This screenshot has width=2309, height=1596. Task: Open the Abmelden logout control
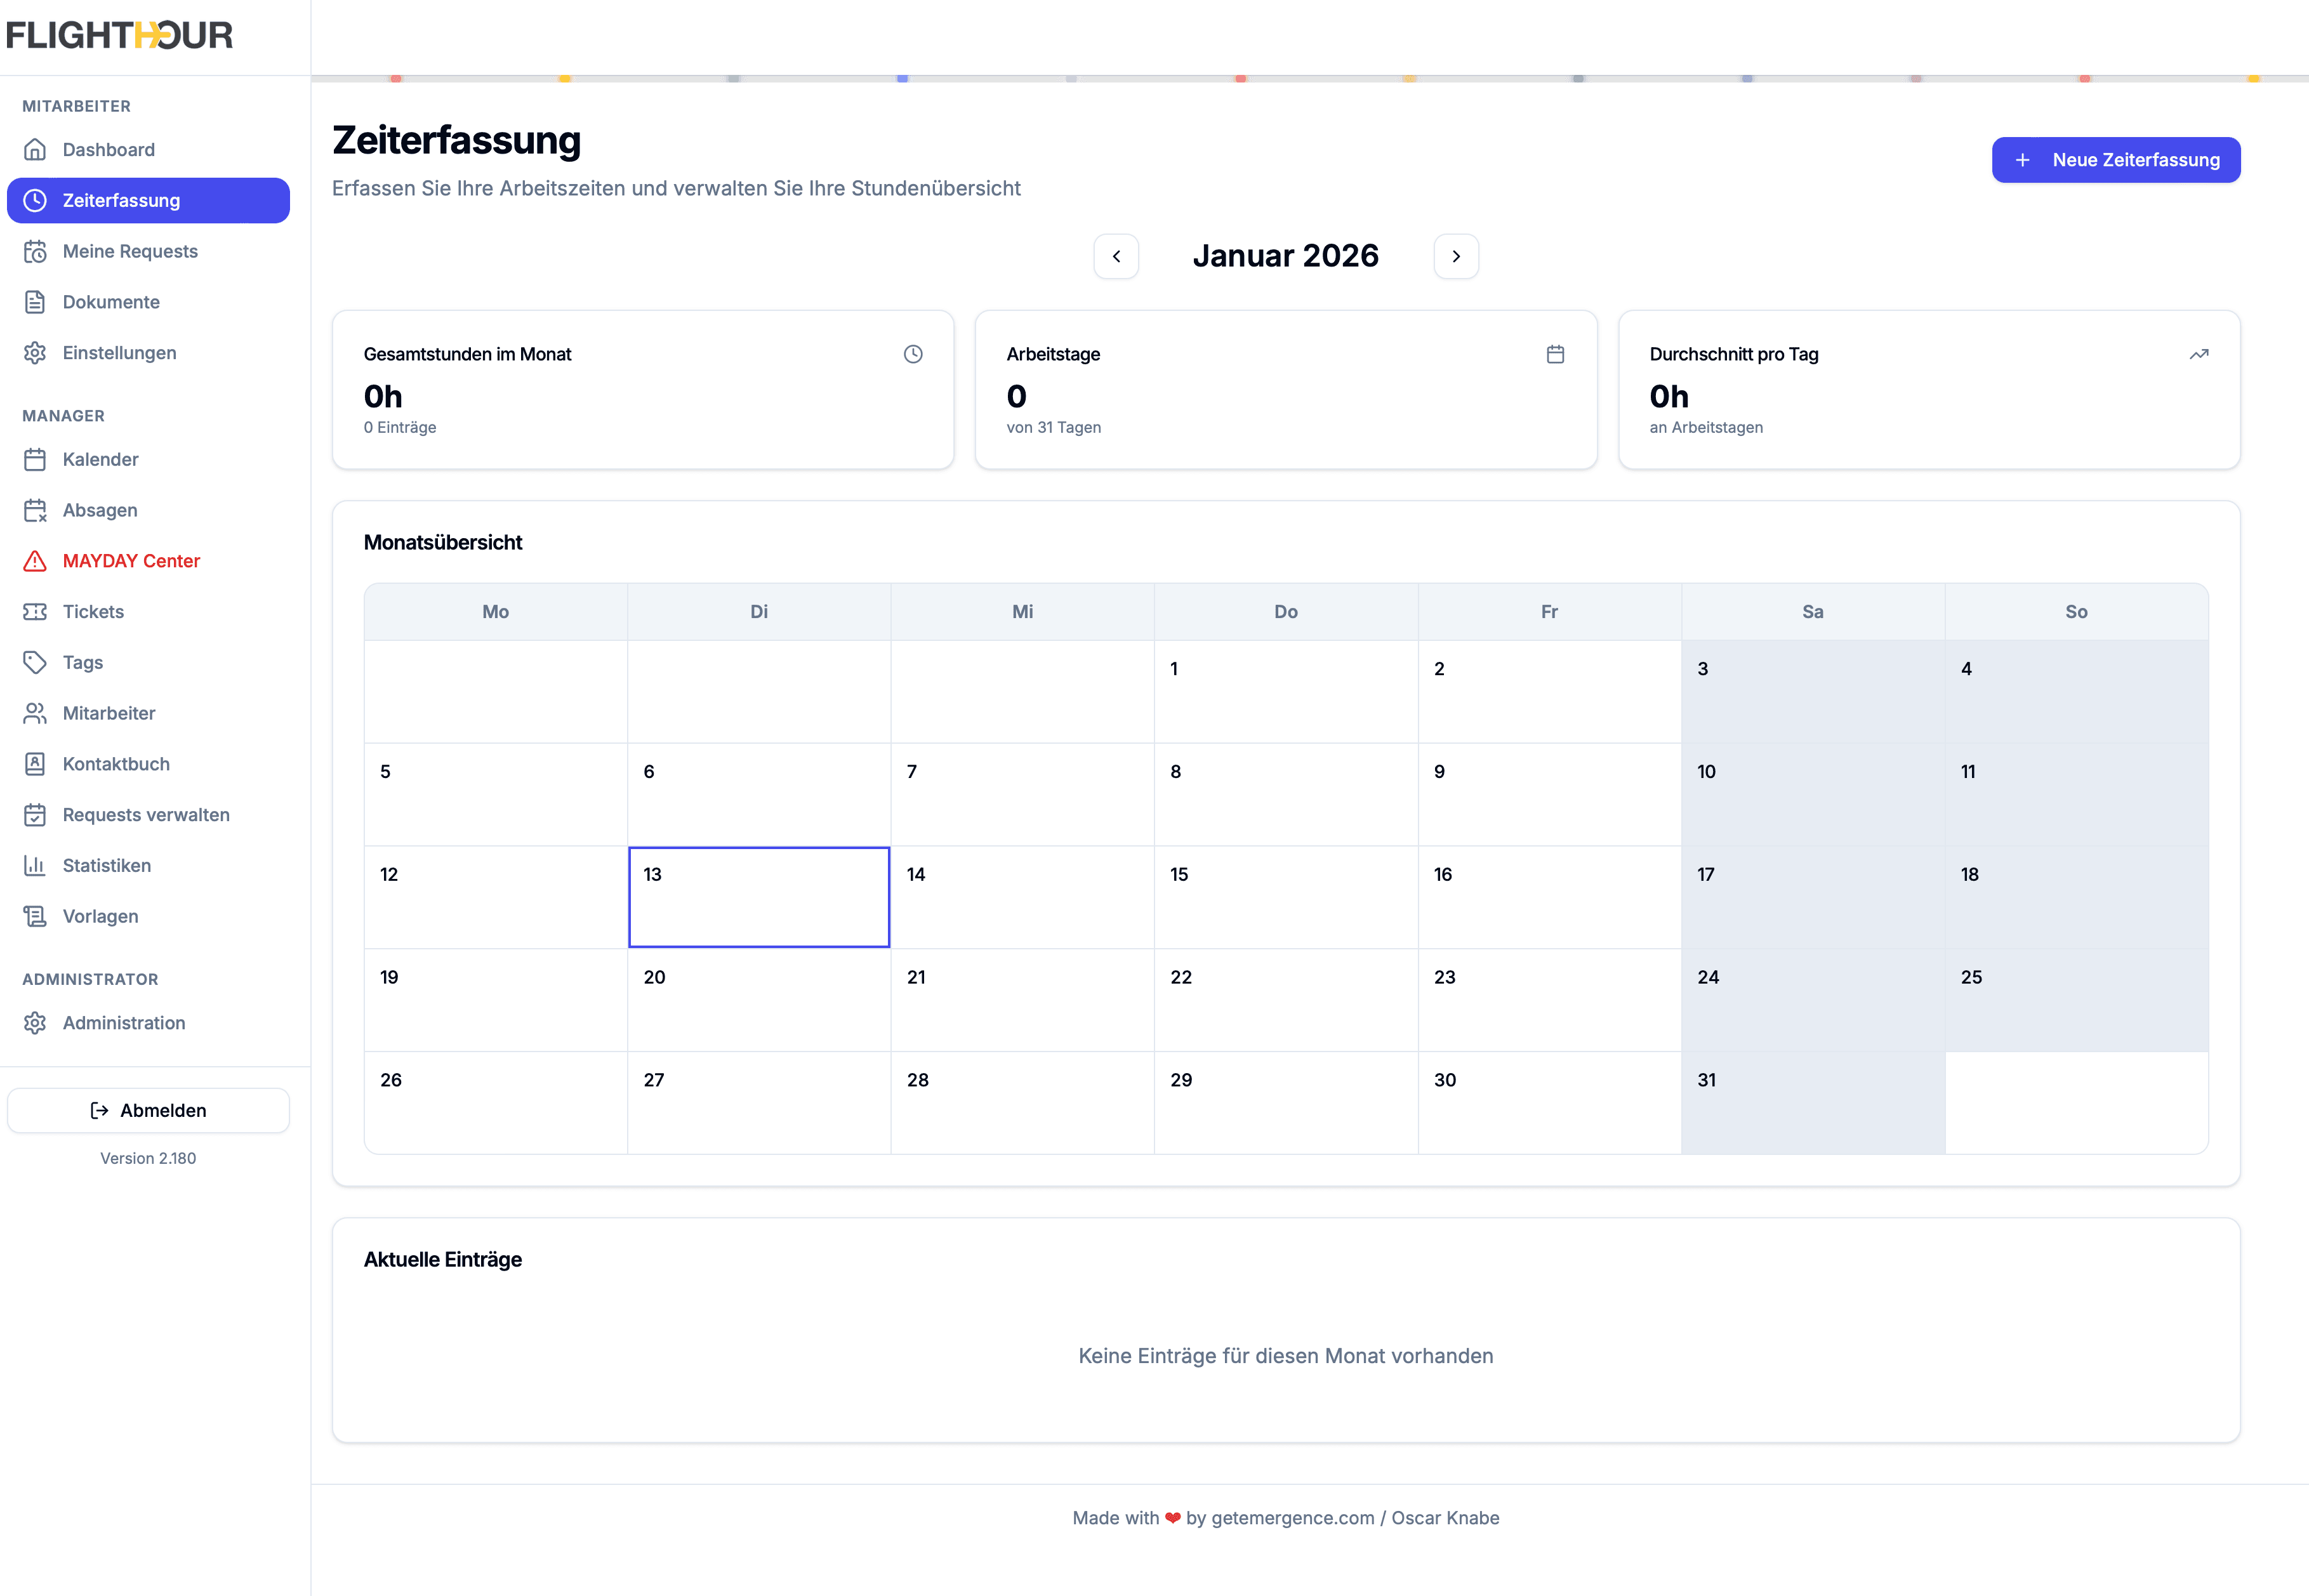point(148,1110)
